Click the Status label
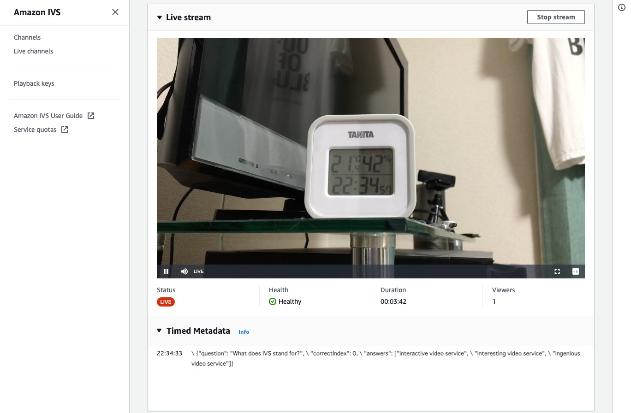The height and width of the screenshot is (413, 631). click(x=166, y=290)
